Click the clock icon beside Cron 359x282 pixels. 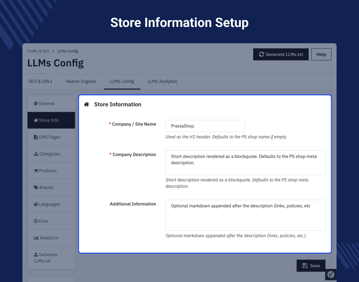(36, 221)
